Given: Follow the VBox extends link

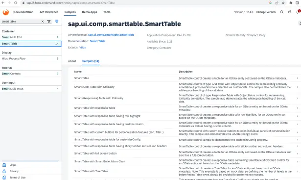Looking at the screenshot, I should (83, 48).
